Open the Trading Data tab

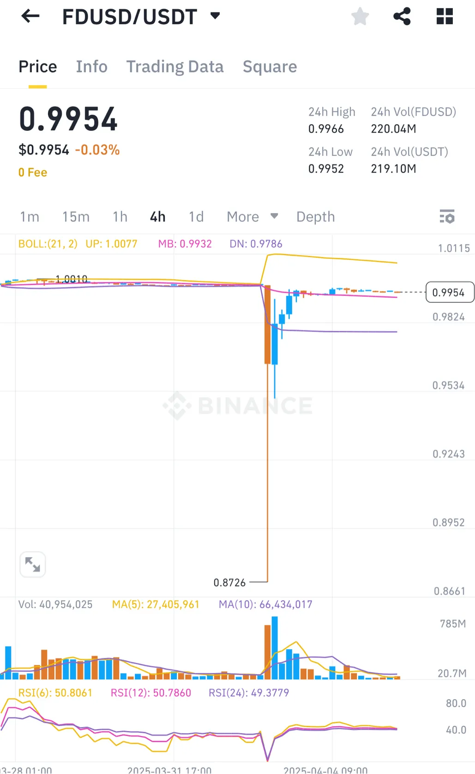coord(175,67)
